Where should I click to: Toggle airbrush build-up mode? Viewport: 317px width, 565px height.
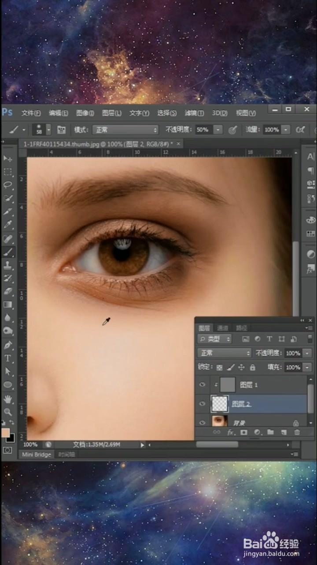(x=300, y=130)
